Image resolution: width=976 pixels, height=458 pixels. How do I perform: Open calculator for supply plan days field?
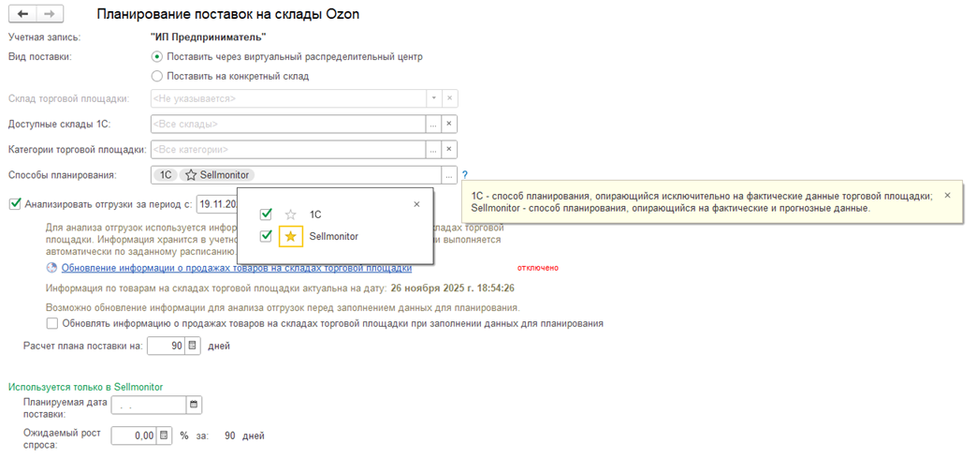click(x=193, y=346)
